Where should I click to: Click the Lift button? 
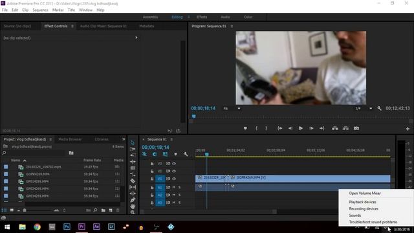335,128
